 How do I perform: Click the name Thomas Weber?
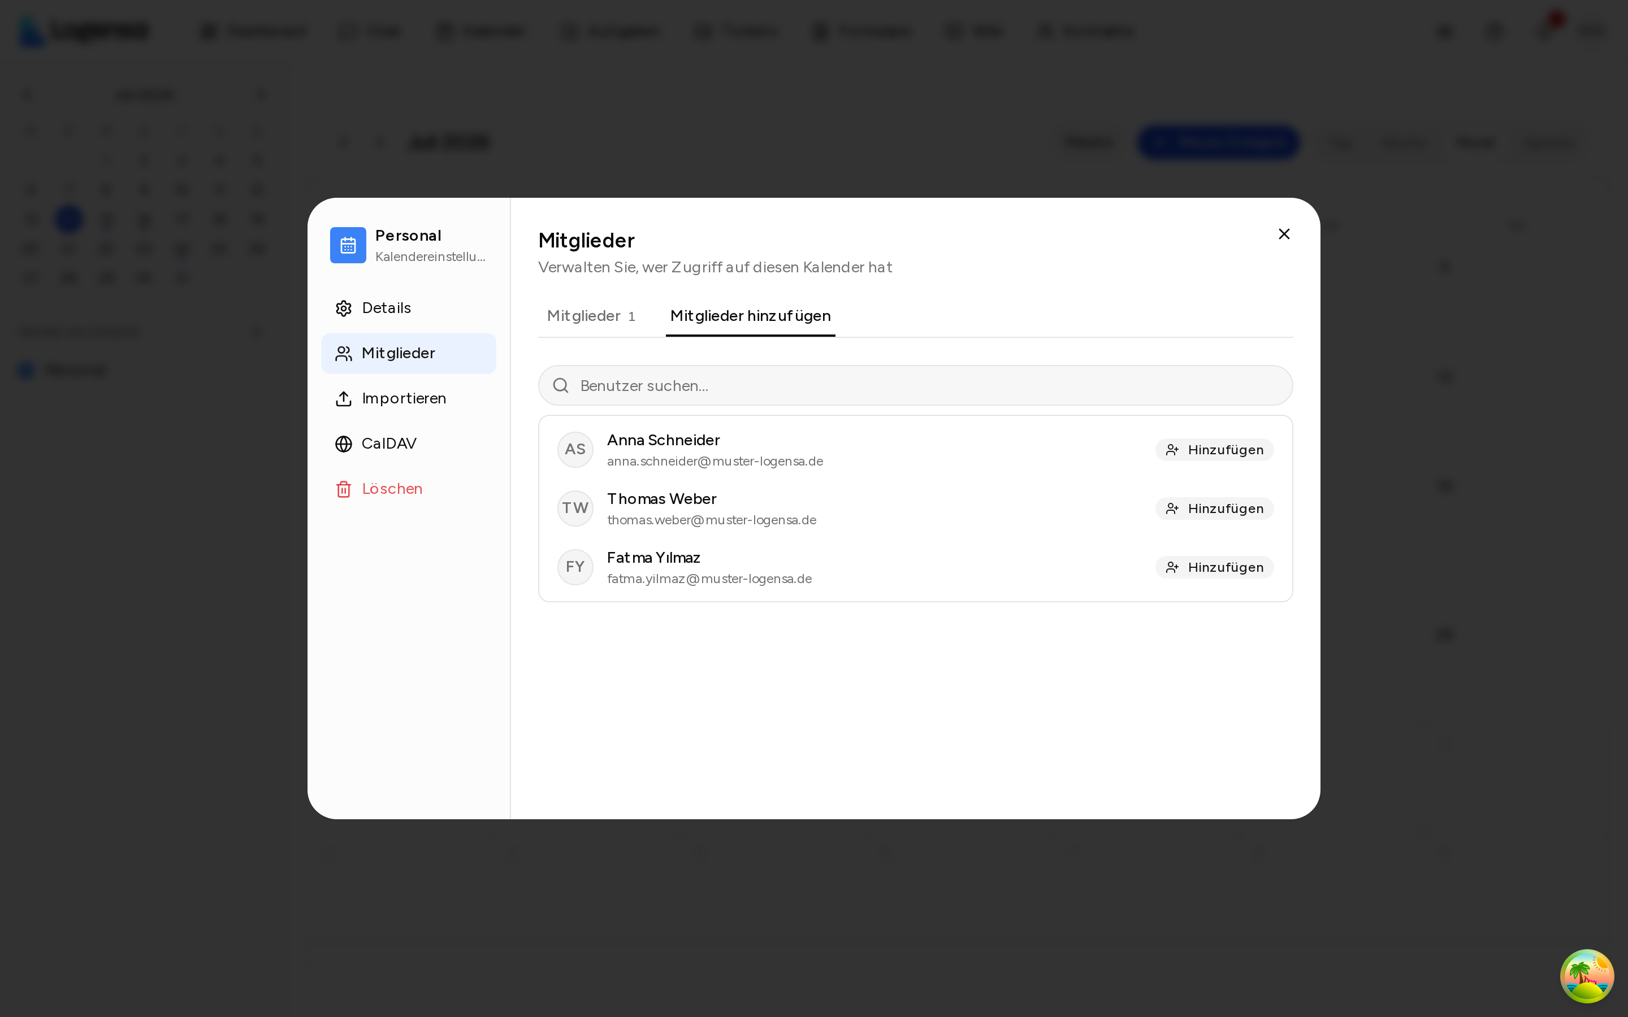661,498
